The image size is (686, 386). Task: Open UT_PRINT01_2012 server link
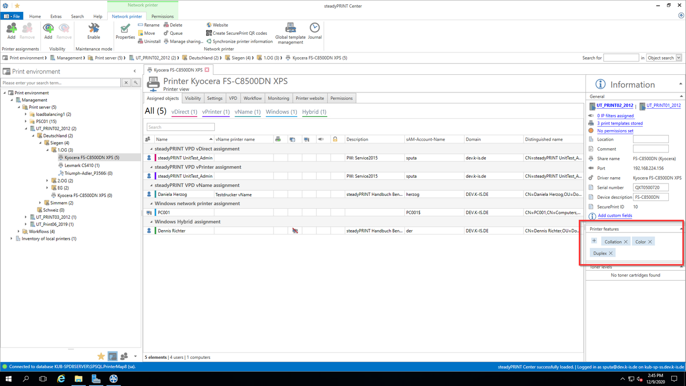(663, 106)
